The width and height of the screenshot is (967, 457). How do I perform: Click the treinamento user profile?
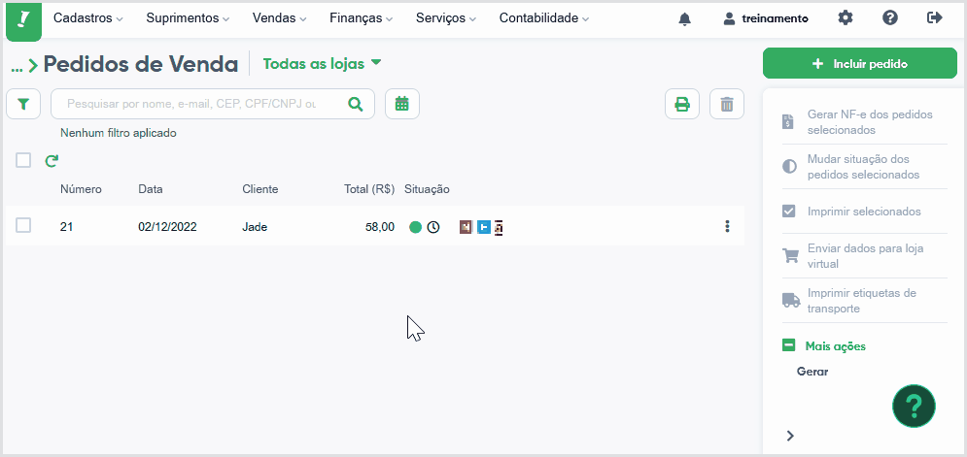pos(765,18)
